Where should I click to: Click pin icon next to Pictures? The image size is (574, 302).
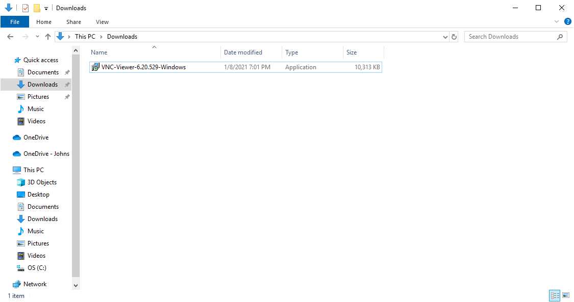click(67, 97)
